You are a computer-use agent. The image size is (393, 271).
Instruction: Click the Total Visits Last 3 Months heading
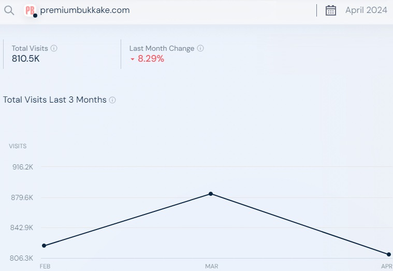(55, 99)
